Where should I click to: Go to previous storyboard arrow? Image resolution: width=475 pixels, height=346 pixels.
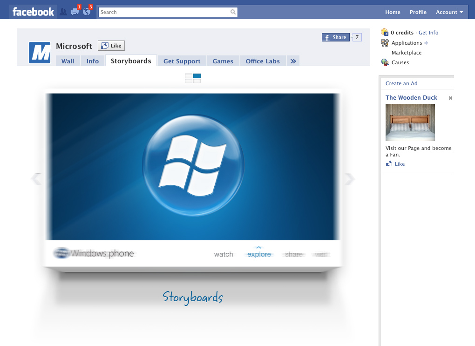tap(36, 179)
